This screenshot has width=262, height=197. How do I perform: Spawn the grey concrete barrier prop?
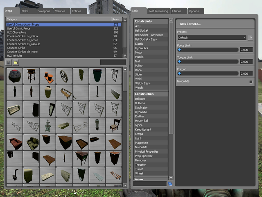click(x=114, y=92)
